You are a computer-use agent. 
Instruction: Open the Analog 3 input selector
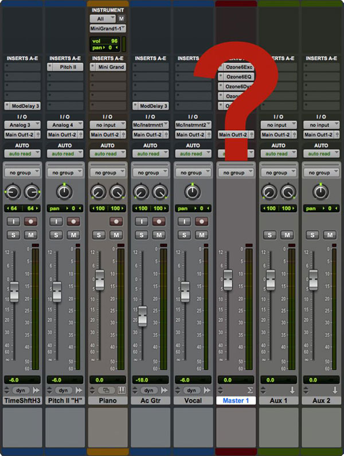click(x=22, y=125)
